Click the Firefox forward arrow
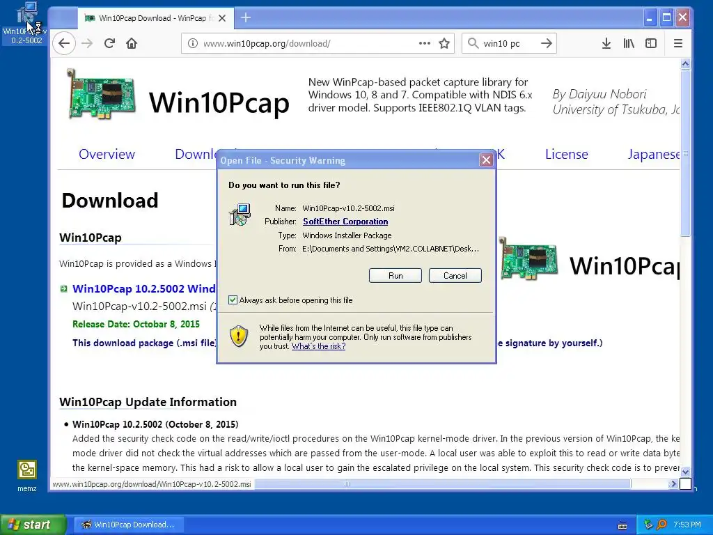 tap(87, 44)
